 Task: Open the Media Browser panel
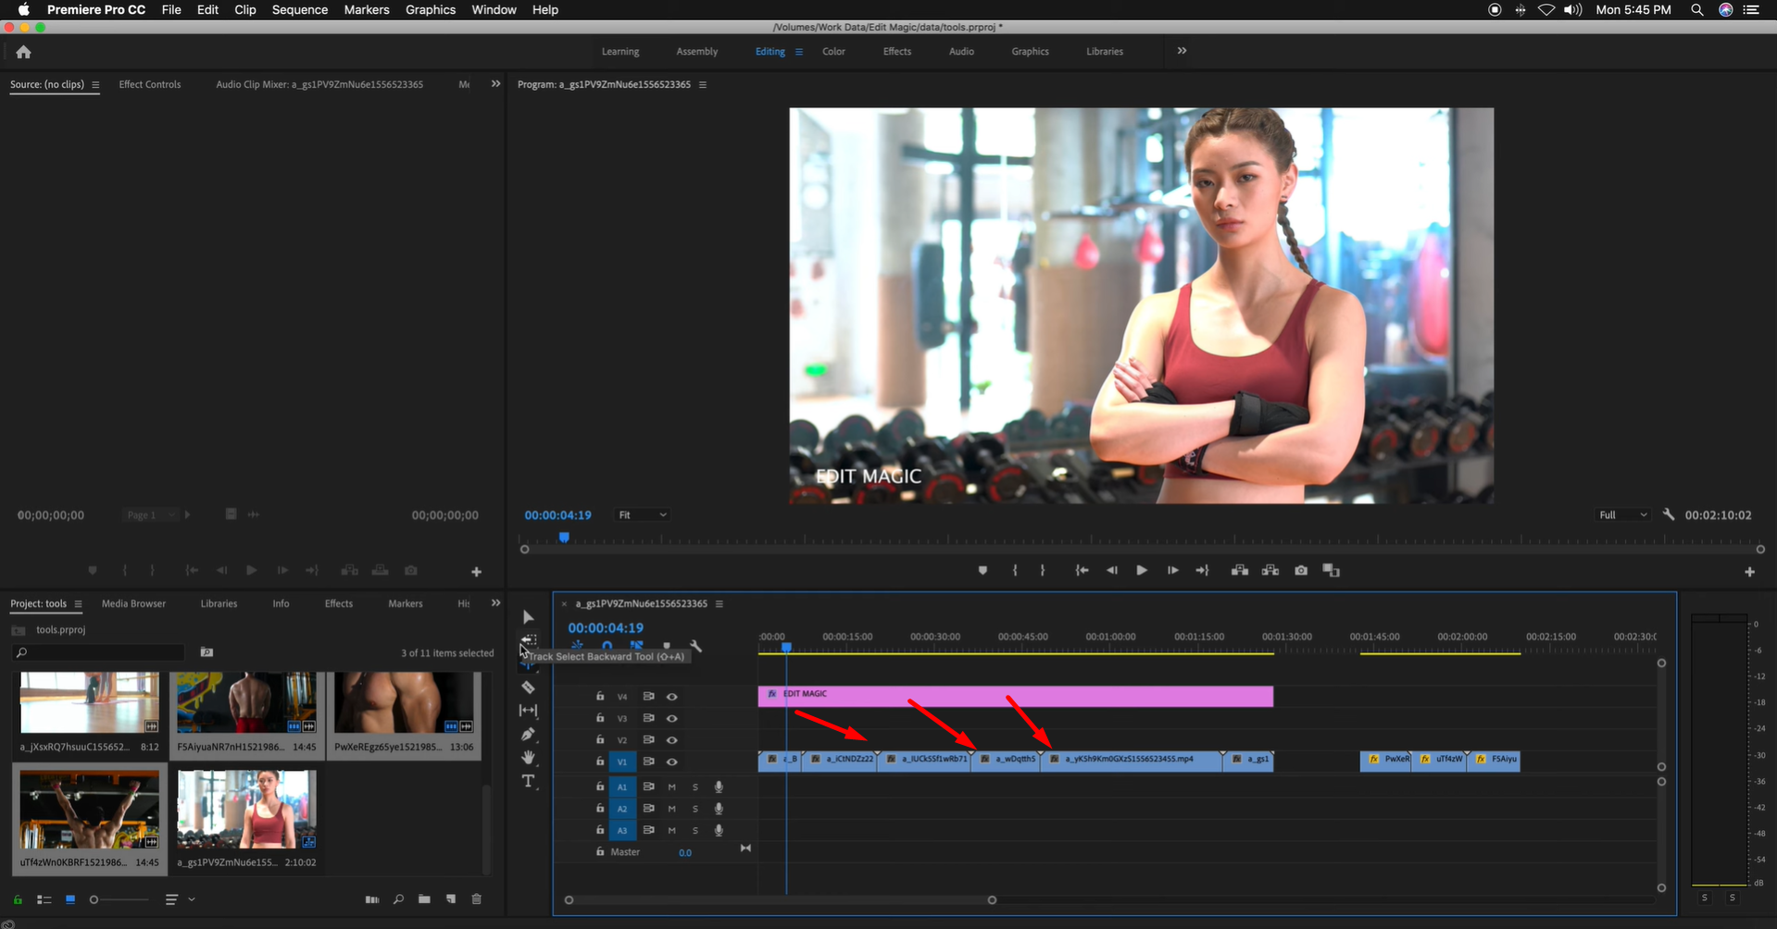(132, 603)
